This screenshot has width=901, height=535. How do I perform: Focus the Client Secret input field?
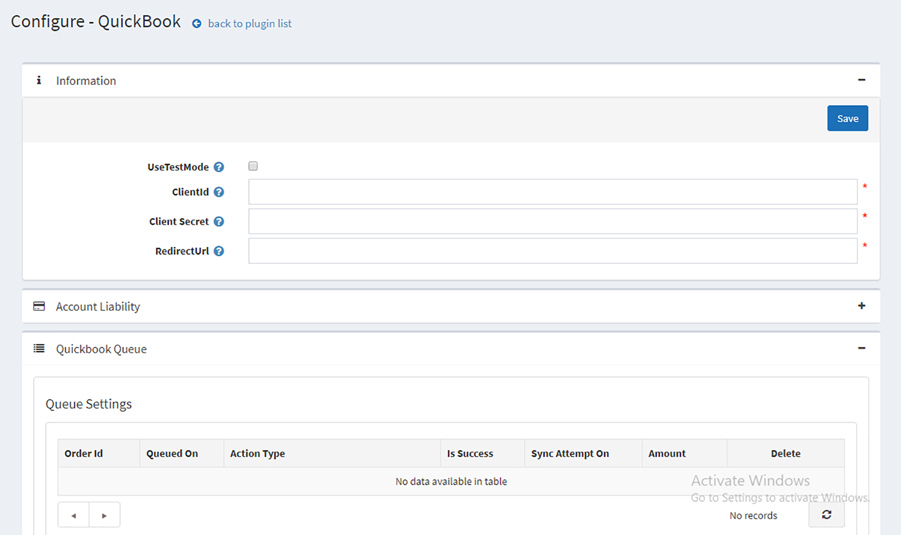tap(553, 221)
